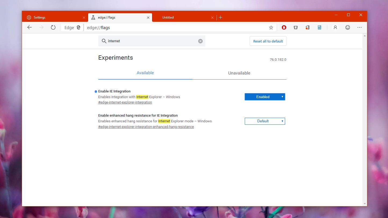Open the red Opera-style extension icon
This screenshot has width=388, height=218.
[284, 27]
